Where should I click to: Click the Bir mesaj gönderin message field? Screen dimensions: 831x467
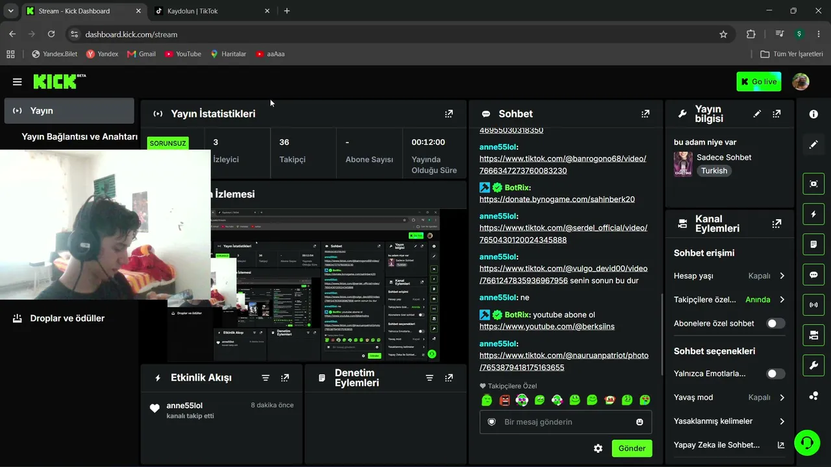565,422
